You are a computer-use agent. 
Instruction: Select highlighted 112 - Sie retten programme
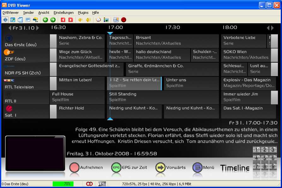134,84
